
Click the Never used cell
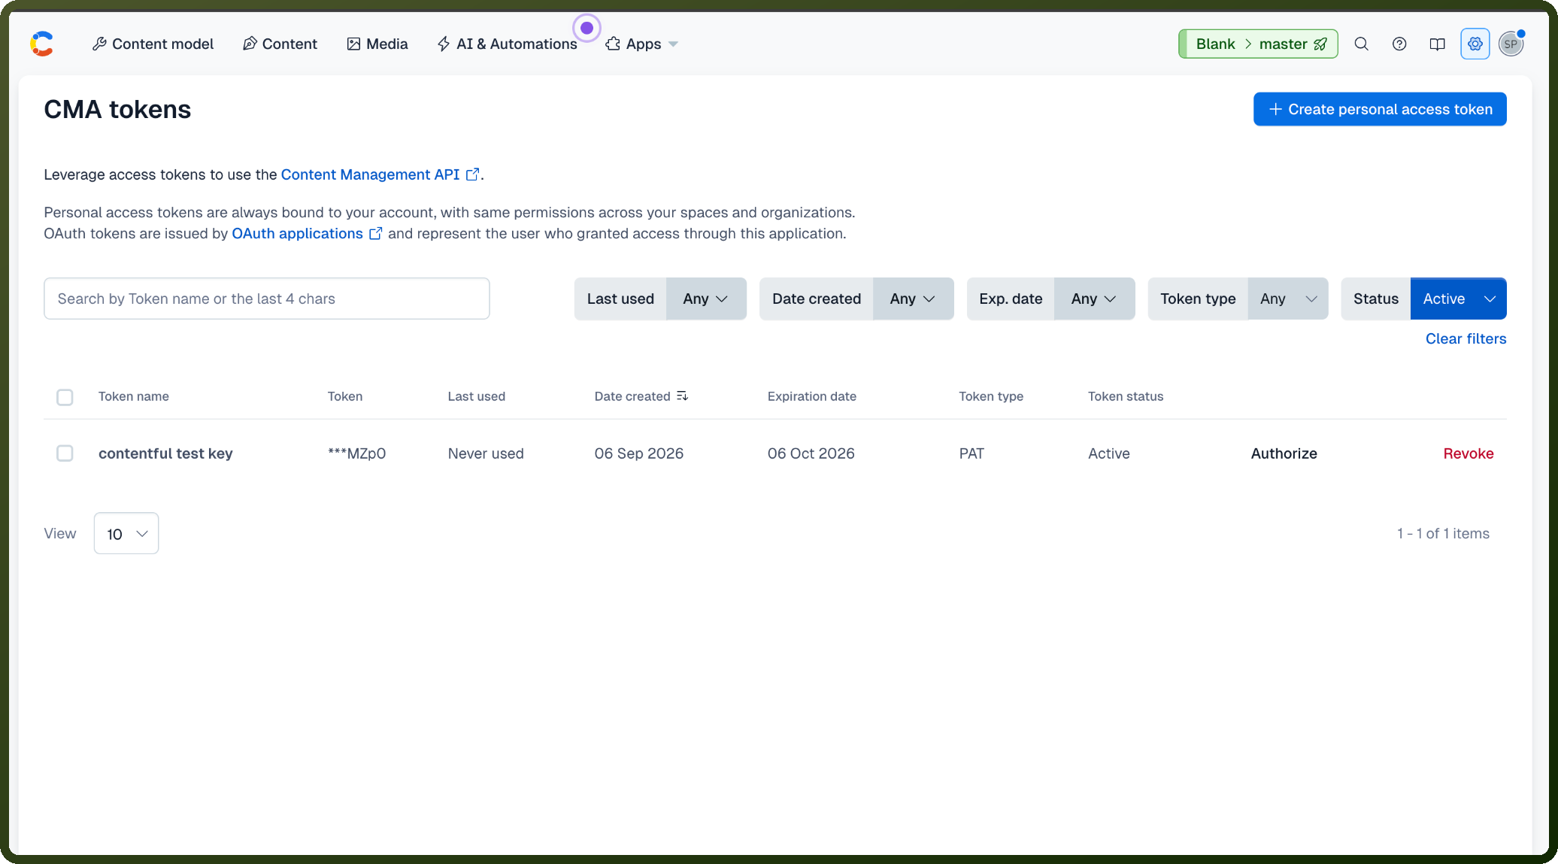coord(486,453)
